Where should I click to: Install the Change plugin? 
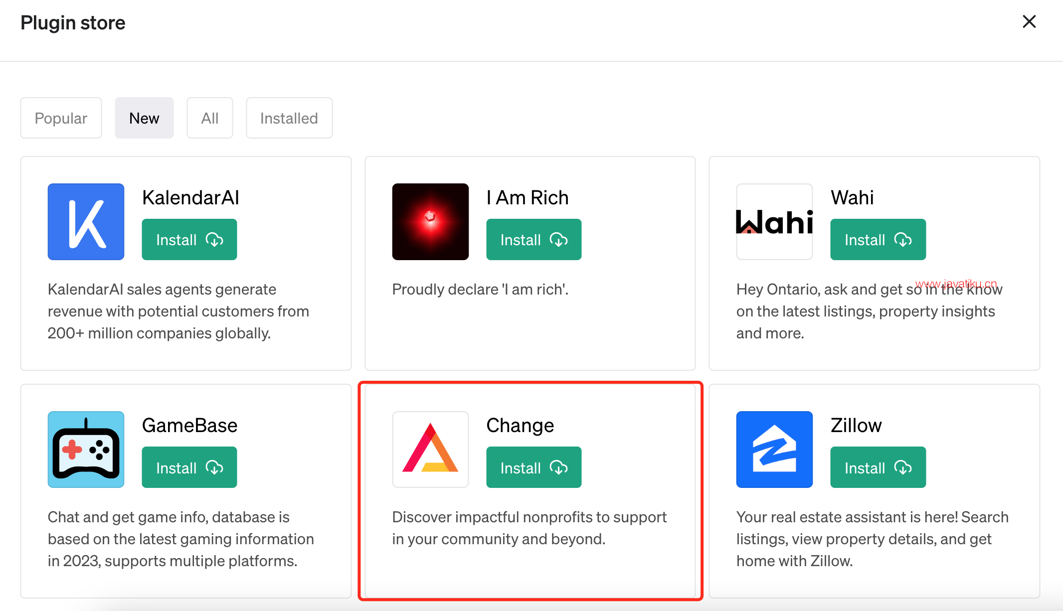coord(533,467)
